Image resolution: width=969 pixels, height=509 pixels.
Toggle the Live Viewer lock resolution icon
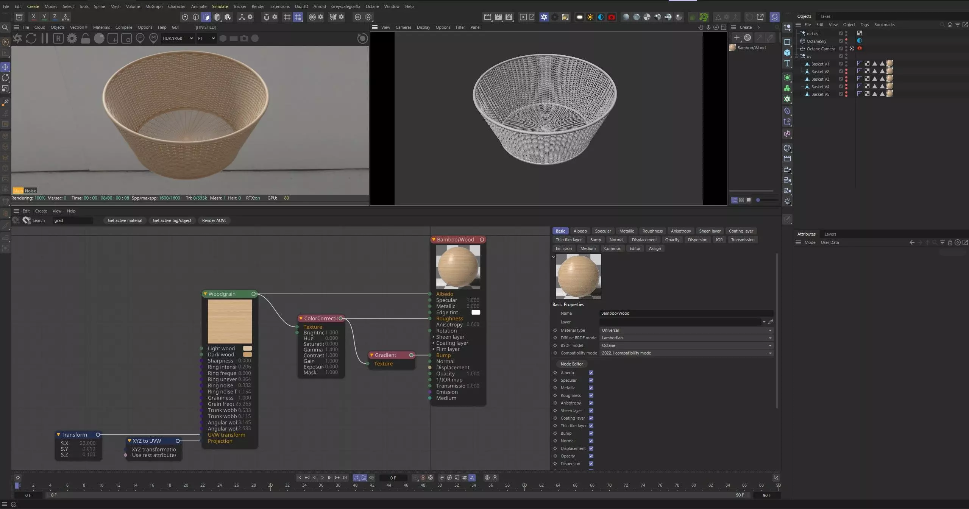[x=86, y=38]
